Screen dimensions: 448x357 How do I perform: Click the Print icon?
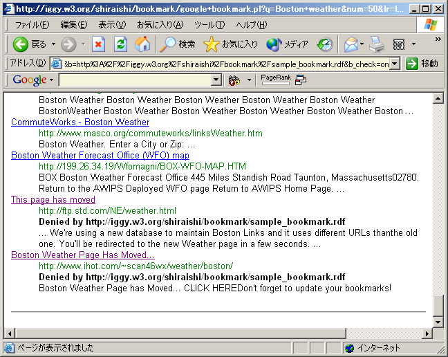(x=376, y=44)
